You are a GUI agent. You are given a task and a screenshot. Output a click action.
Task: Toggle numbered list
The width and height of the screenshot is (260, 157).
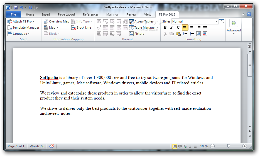coord(192,34)
